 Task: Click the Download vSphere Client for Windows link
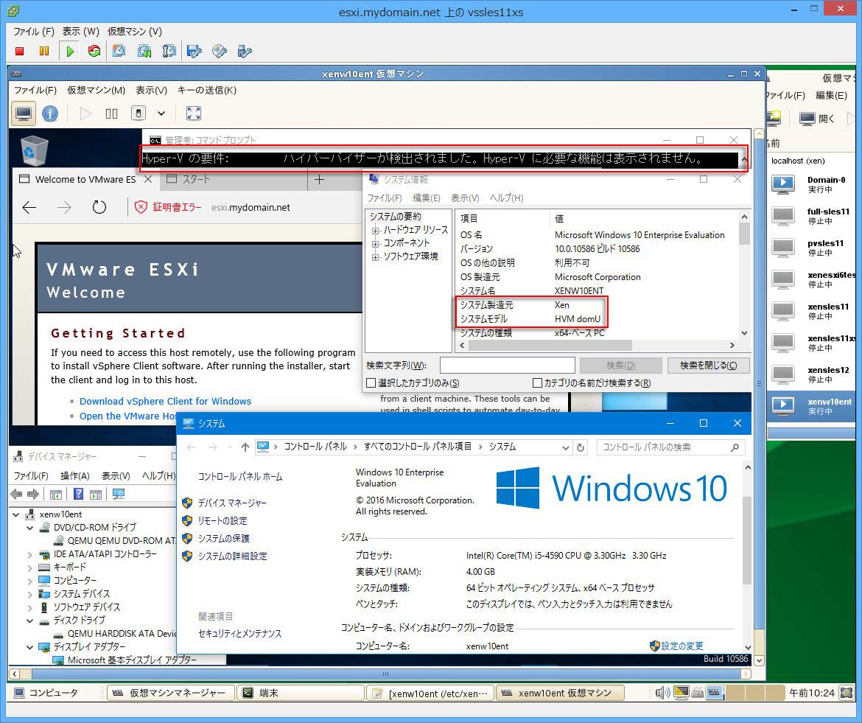166,402
